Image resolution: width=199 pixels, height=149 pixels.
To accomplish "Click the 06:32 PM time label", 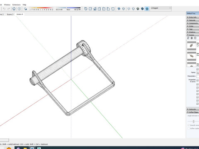I will click(x=77, y=10).
